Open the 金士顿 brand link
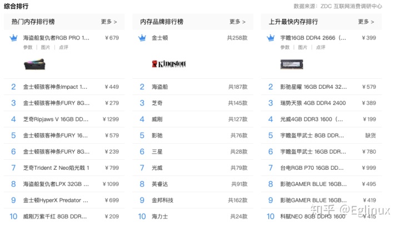This screenshot has width=400, height=228. coord(159,38)
